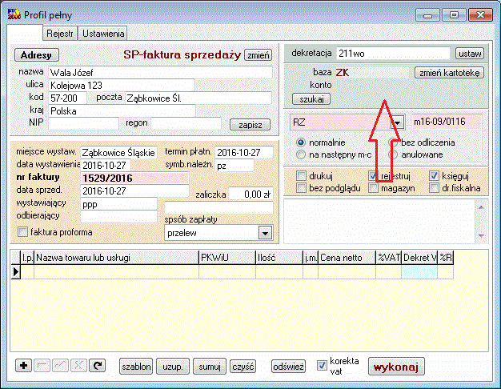The width and height of the screenshot is (501, 389).
Task: Click the current row indicator arrow in grid
Action: tap(16, 272)
